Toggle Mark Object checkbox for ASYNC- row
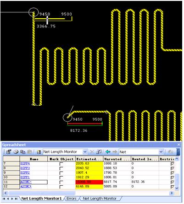The image size is (184, 204). pos(61,182)
